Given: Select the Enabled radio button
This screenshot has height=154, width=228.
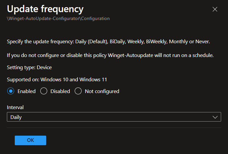Looking at the screenshot, I should coord(11,91).
